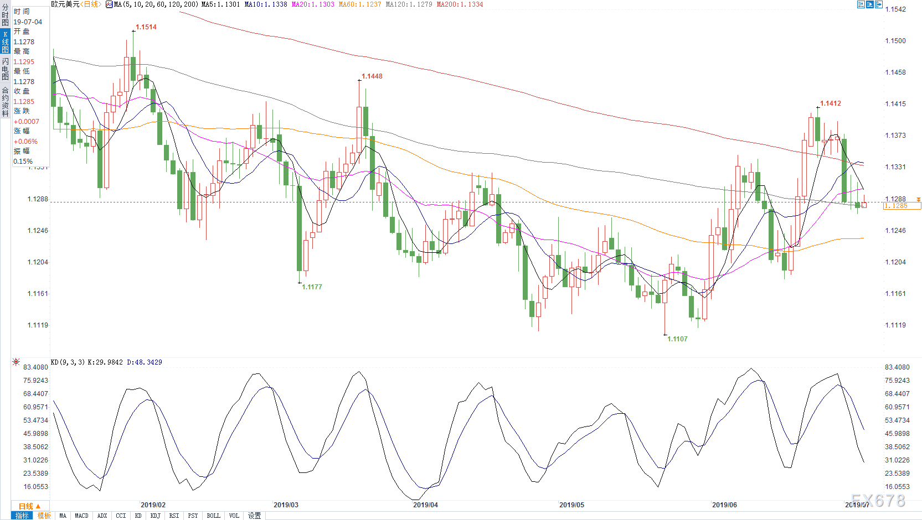Image resolution: width=922 pixels, height=520 pixels.
Task: Click the 1.1448 peak label
Action: click(x=372, y=76)
